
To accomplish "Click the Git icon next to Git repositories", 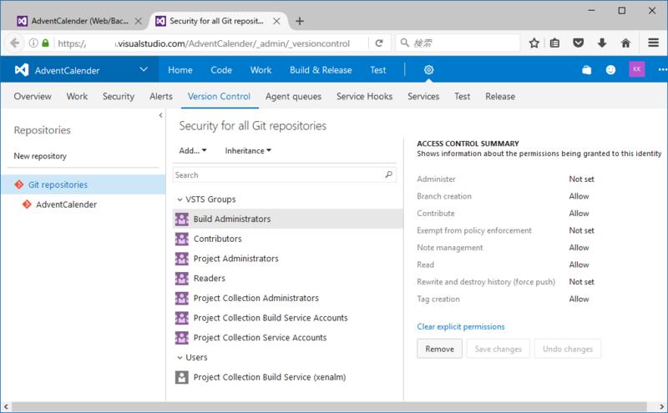I will coord(18,184).
